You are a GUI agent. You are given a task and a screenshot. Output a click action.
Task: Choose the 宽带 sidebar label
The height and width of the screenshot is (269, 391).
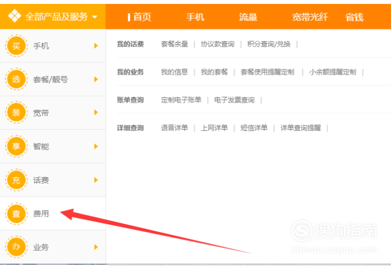point(41,113)
